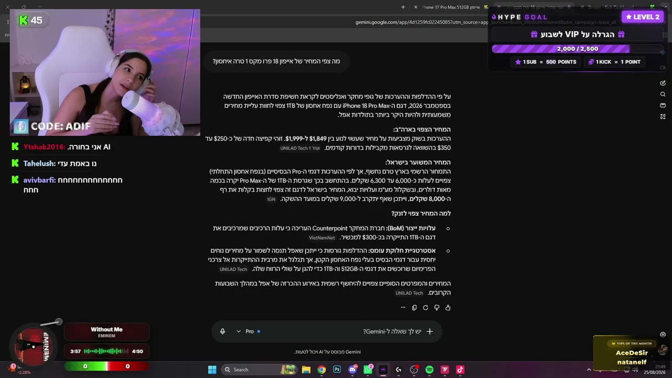
Task: Click the LEVEL 2 hype badge
Action: pos(643,17)
